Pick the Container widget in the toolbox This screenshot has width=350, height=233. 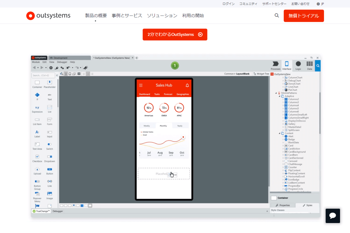pyautogui.click(x=37, y=84)
